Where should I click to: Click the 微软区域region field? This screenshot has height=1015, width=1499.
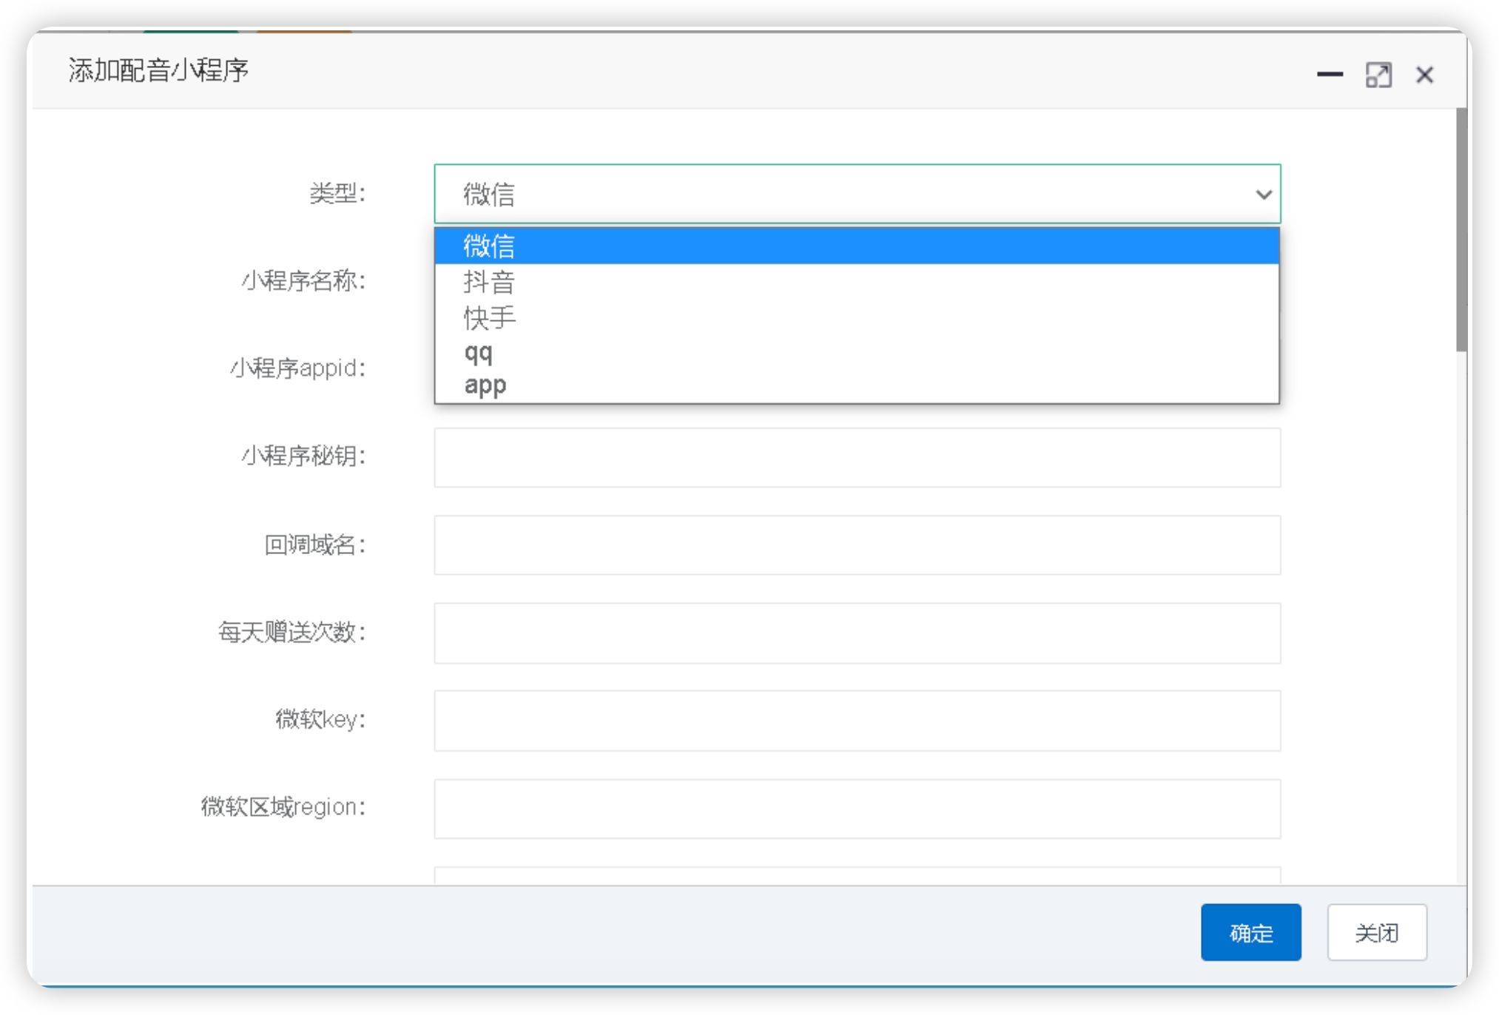pyautogui.click(x=856, y=809)
